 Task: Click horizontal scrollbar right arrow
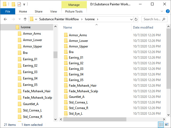[x=164, y=119]
